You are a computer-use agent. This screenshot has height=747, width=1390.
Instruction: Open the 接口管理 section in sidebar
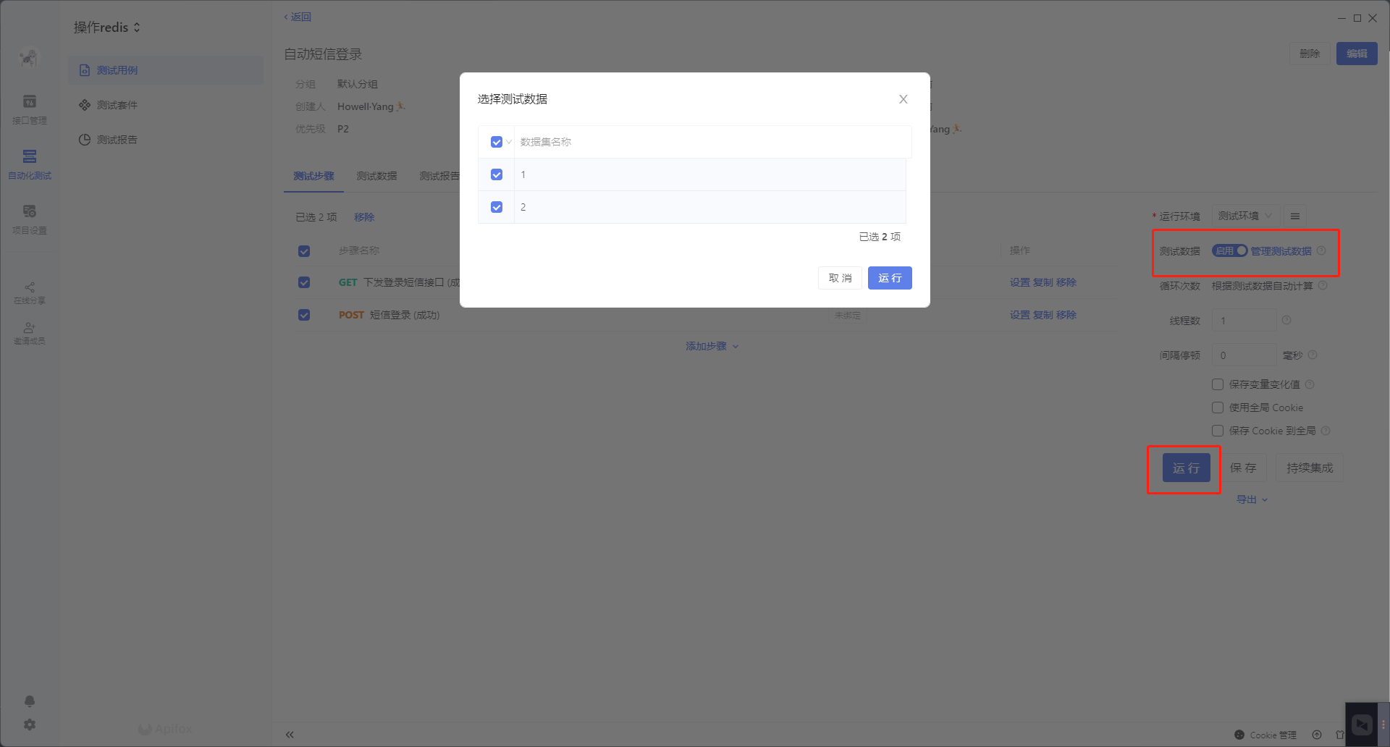pyautogui.click(x=29, y=110)
